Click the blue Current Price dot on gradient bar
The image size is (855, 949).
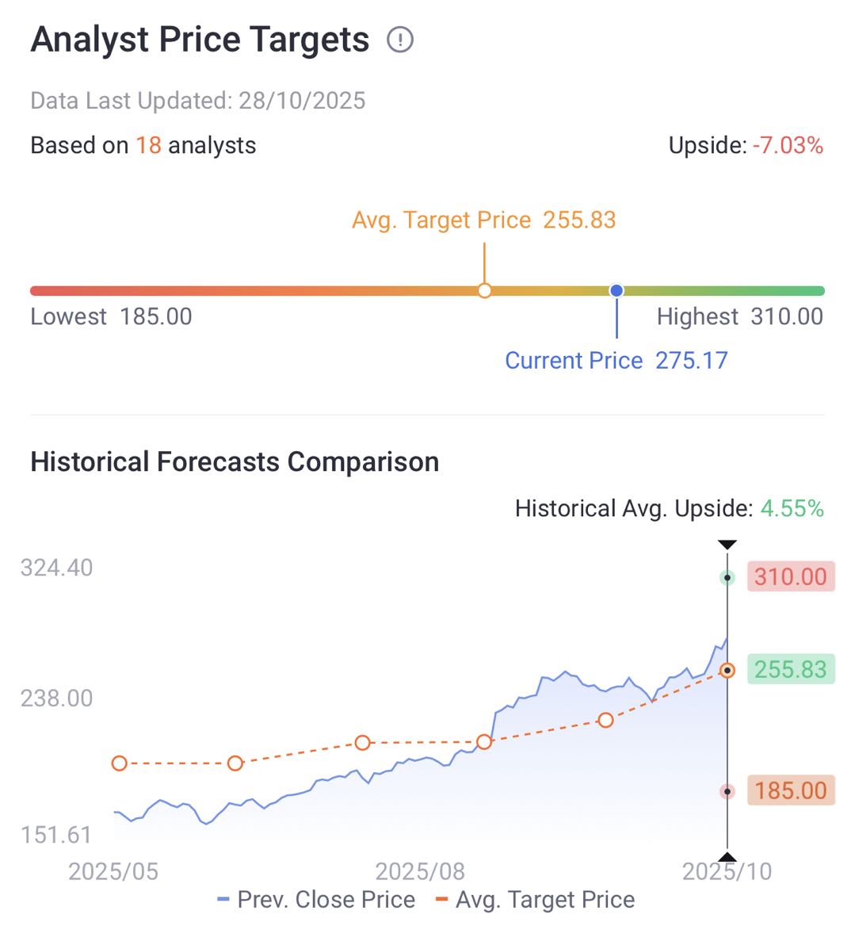616,291
